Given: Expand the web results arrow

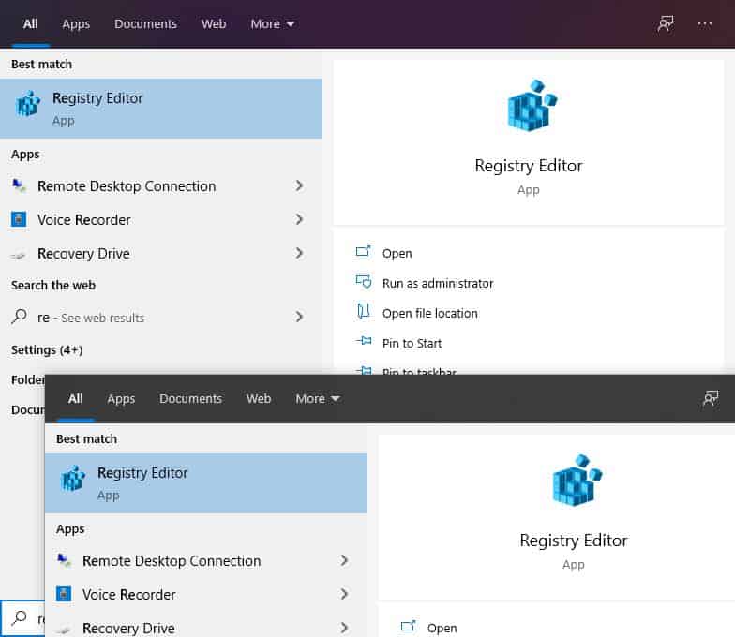Looking at the screenshot, I should 299,317.
